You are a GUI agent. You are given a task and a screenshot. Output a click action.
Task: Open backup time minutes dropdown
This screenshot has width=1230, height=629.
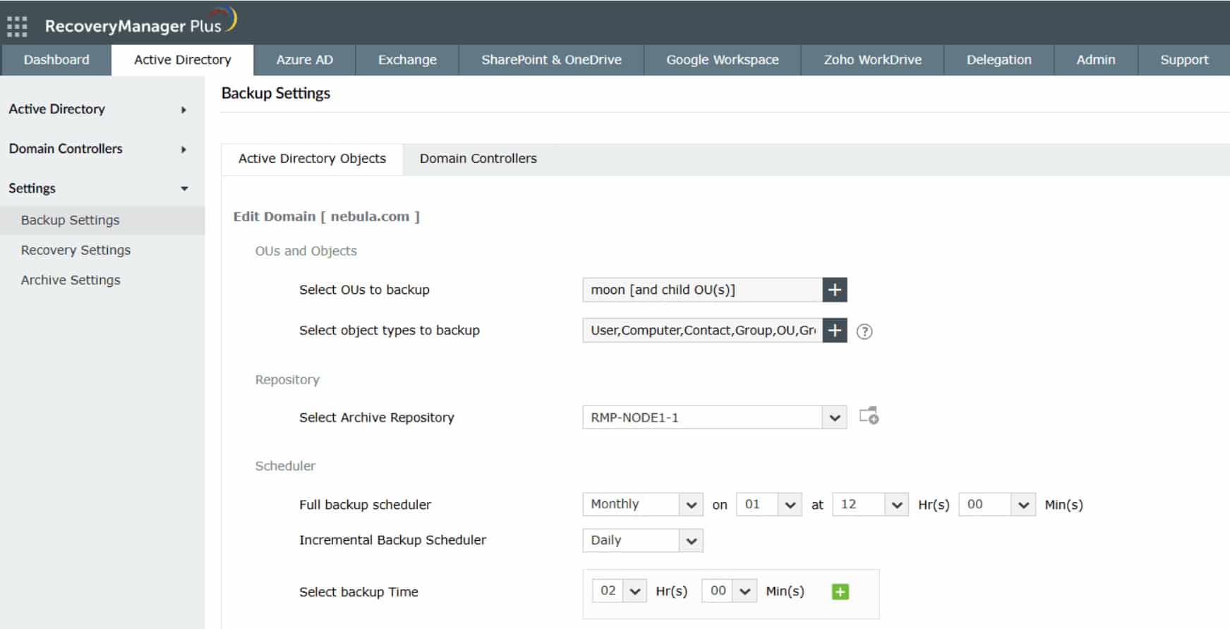pos(729,591)
